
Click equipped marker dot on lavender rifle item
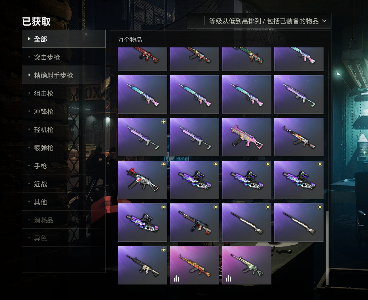click(x=164, y=122)
